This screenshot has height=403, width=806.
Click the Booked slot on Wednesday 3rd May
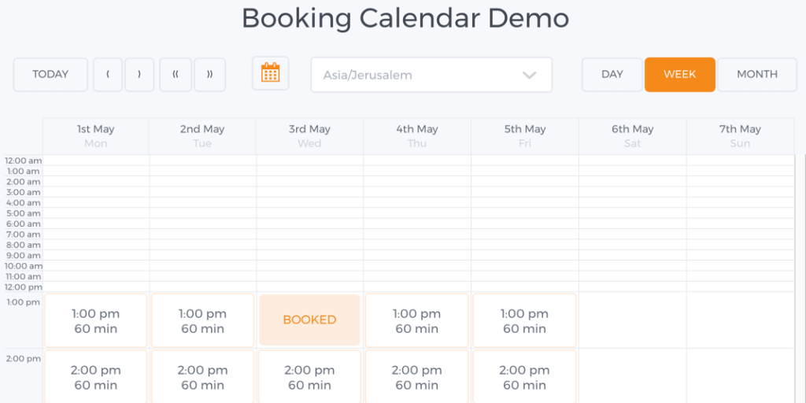pyautogui.click(x=309, y=320)
